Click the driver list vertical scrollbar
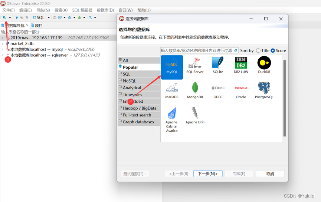Image resolution: width=321 pixels, height=202 pixels. [x=284, y=98]
